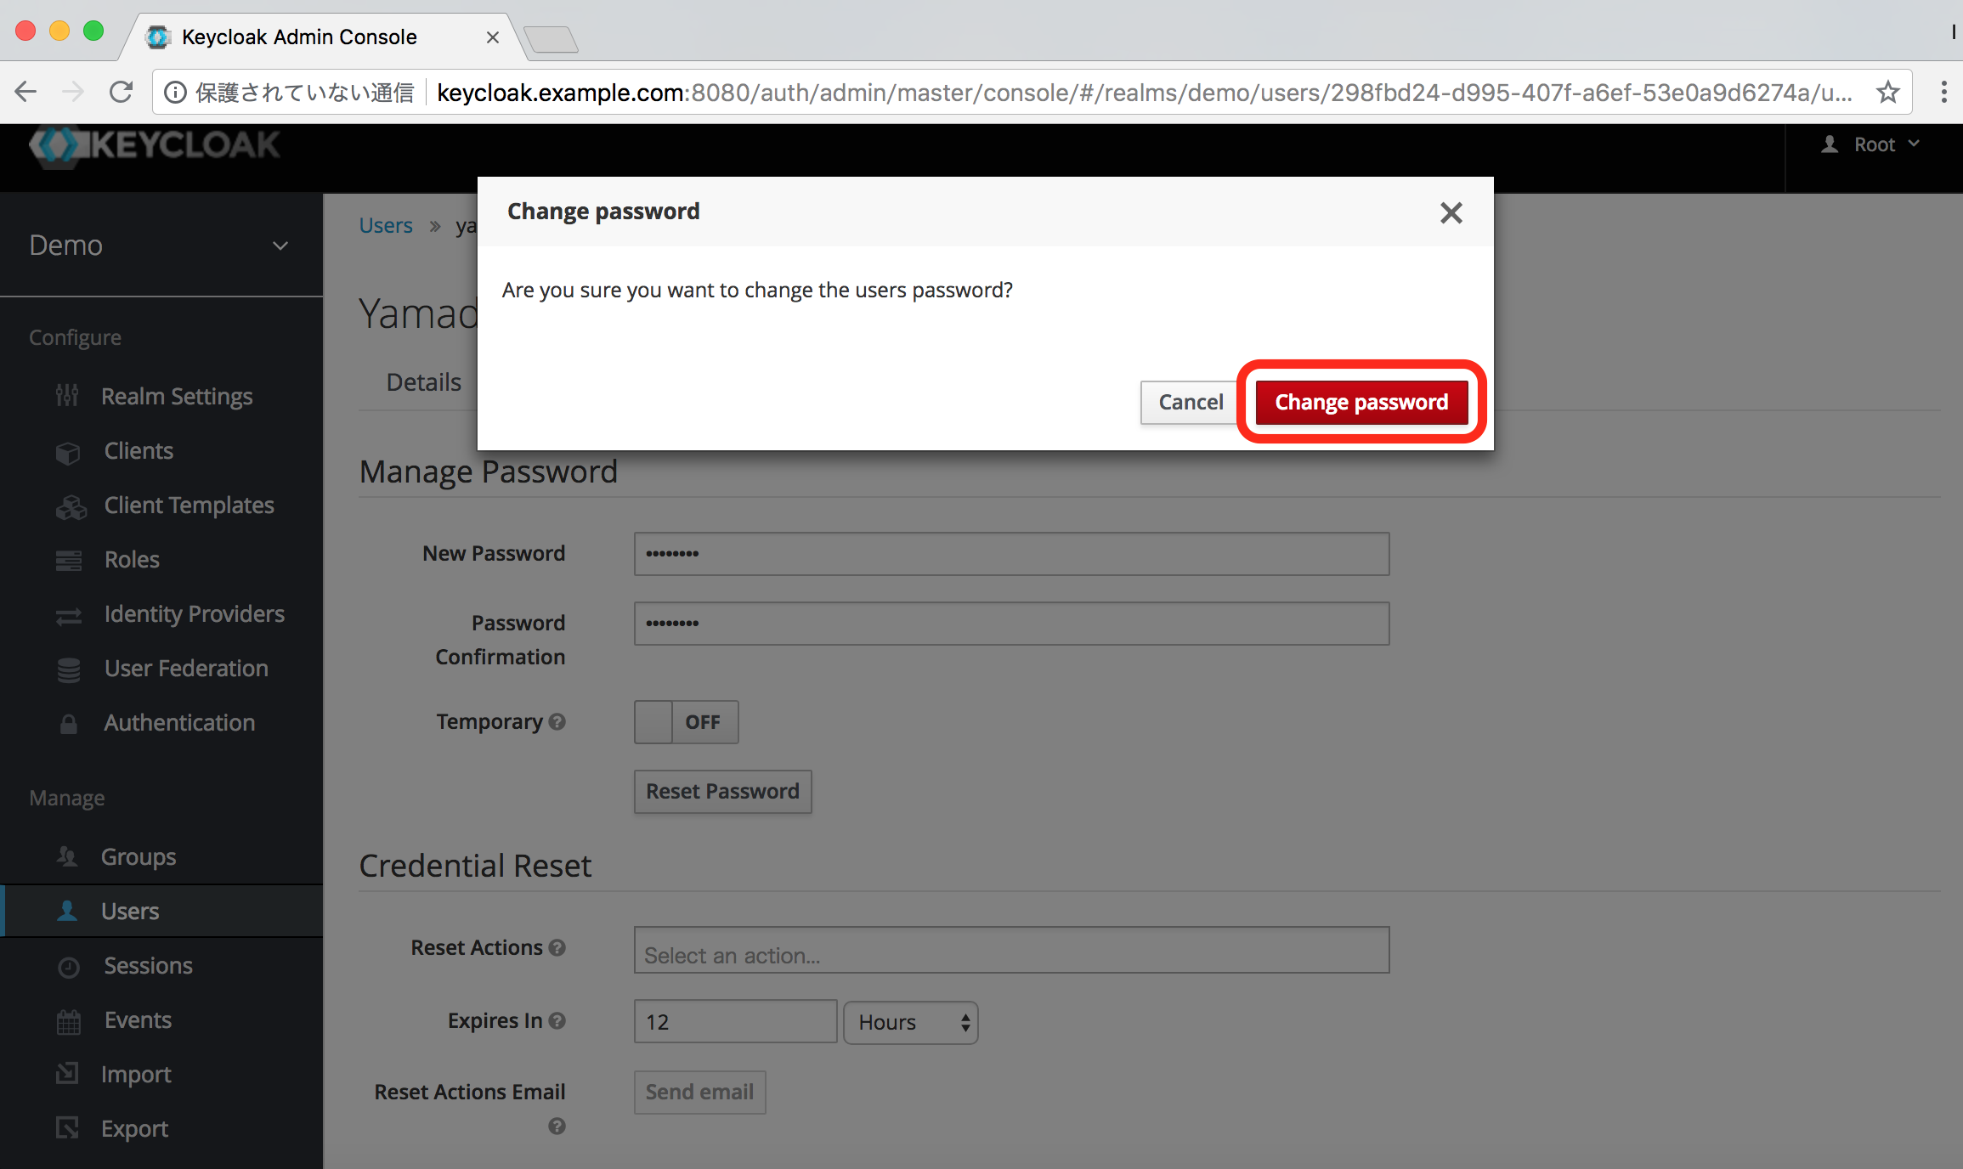1963x1169 pixels.
Task: Open Sessions in the sidebar
Action: click(148, 966)
